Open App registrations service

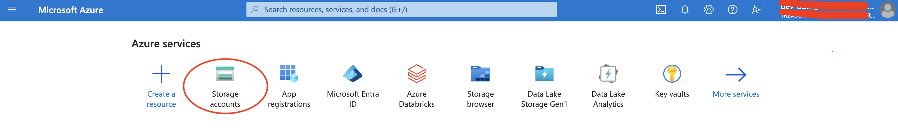tap(289, 74)
